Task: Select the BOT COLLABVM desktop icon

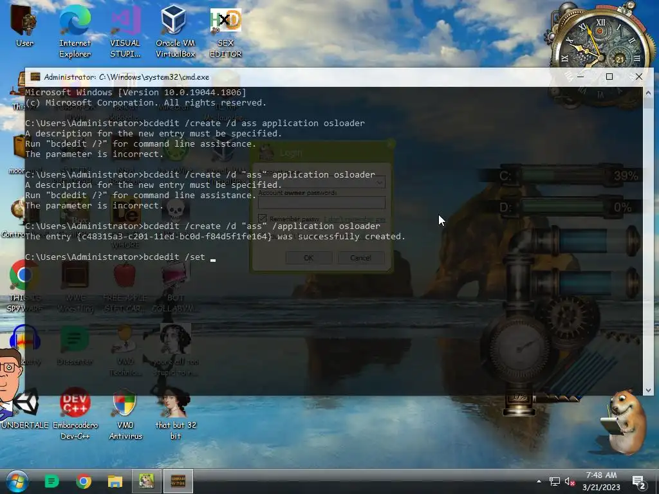Action: [175, 286]
